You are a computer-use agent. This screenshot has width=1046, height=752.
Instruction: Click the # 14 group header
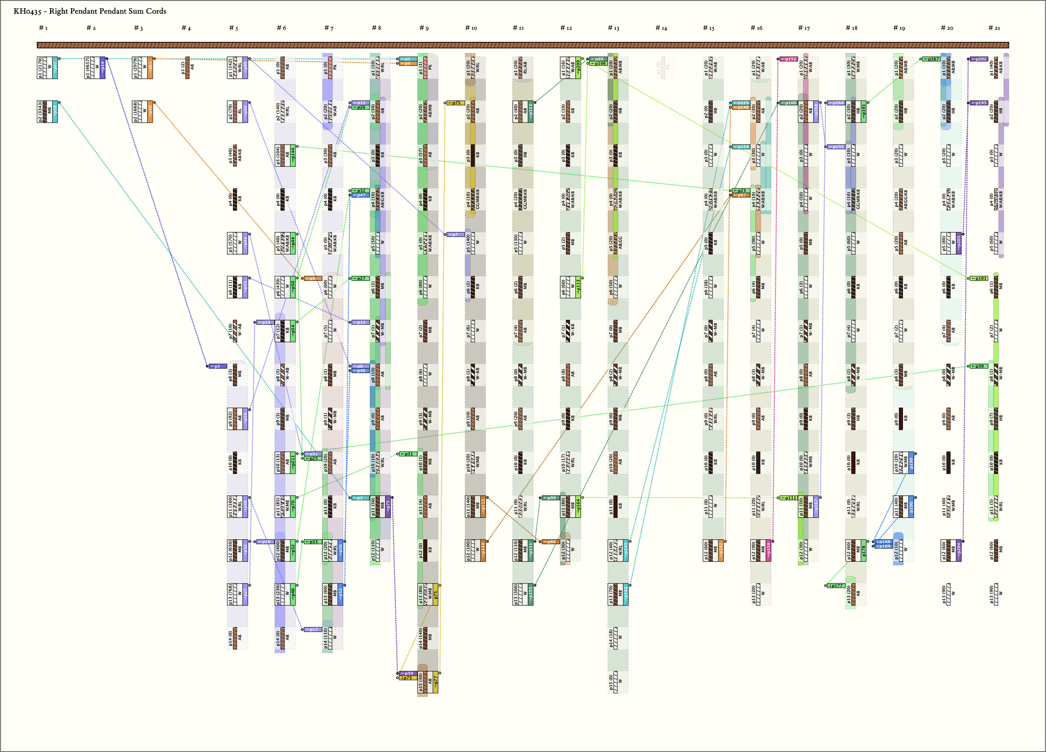(661, 28)
